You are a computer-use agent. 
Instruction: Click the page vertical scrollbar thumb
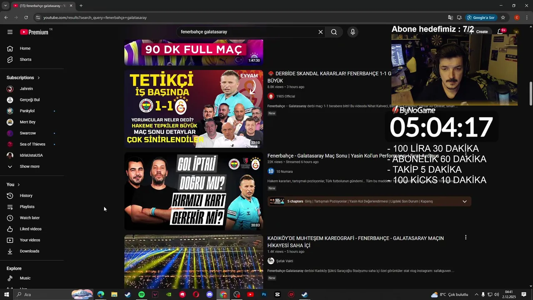531,94
